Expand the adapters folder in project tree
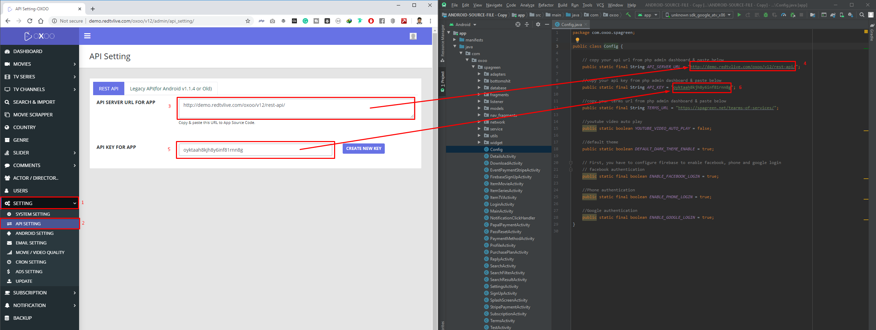The height and width of the screenshot is (330, 876). click(479, 74)
